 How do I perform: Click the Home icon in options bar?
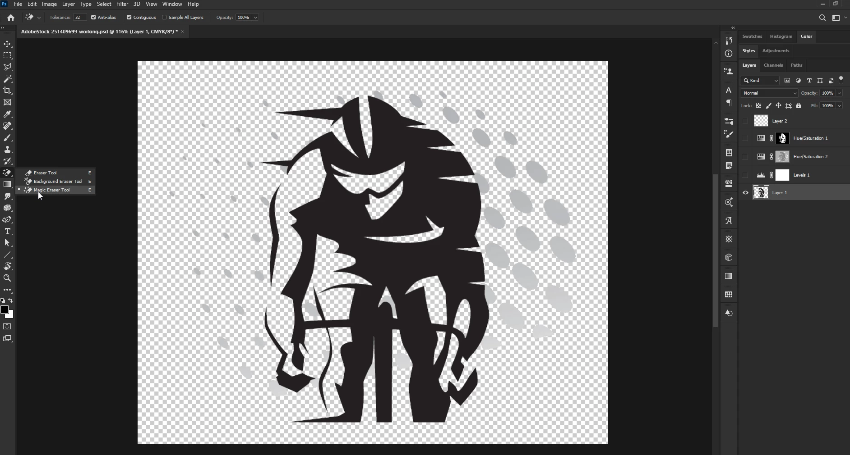click(11, 18)
